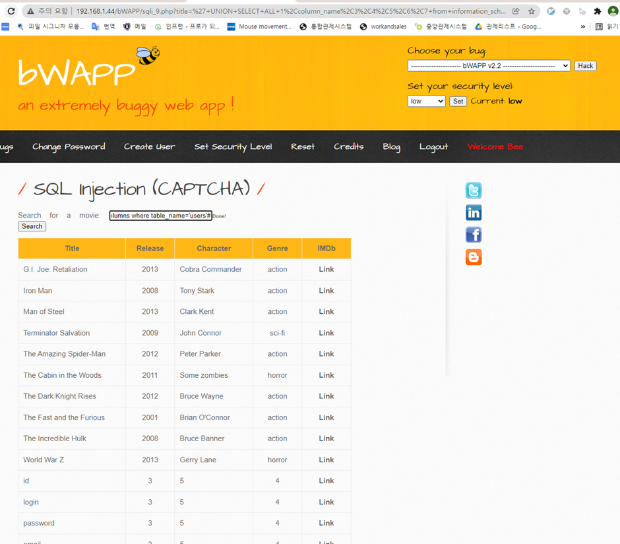The height and width of the screenshot is (544, 620).
Task: Open the 파일 시그니처 모음 bookmark
Action: [50, 26]
